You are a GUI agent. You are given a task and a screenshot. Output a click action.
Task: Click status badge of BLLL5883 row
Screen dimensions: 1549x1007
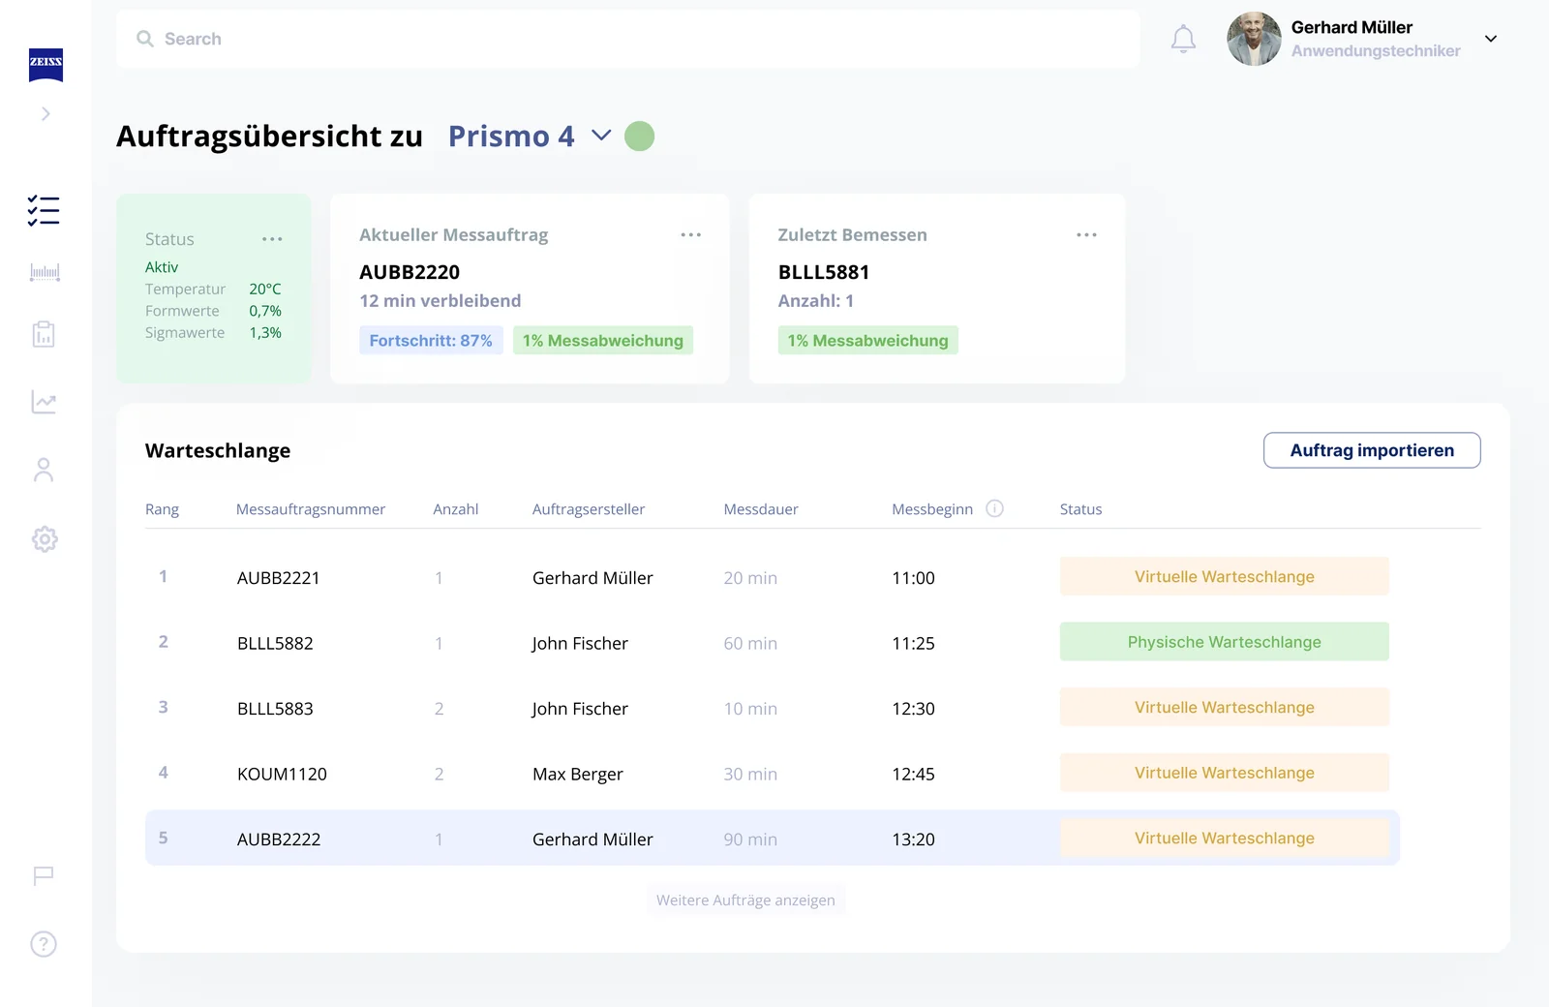(1224, 708)
